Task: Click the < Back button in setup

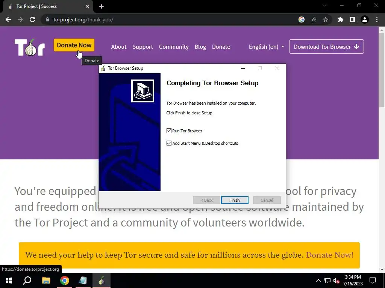Action: coord(206,200)
